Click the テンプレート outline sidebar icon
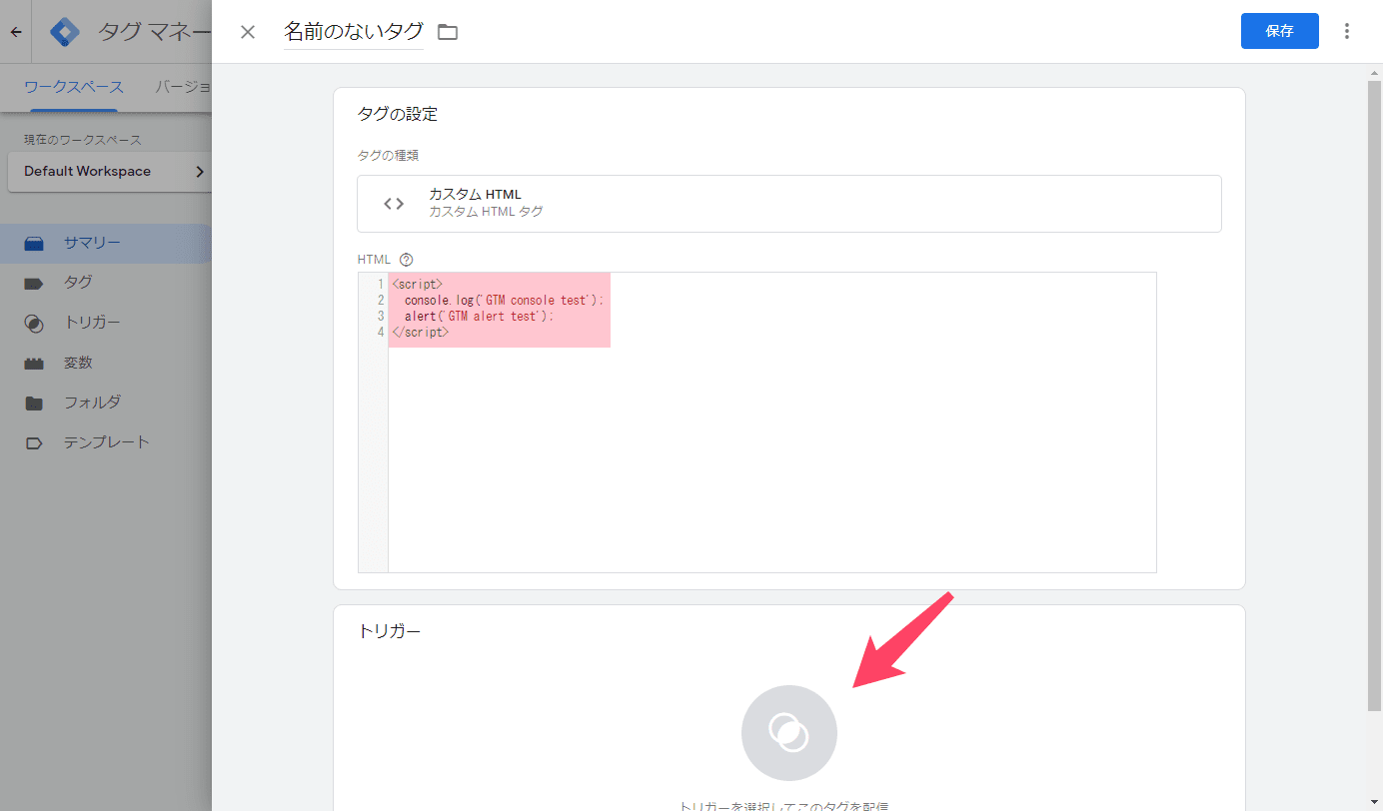1383x811 pixels. coord(34,443)
